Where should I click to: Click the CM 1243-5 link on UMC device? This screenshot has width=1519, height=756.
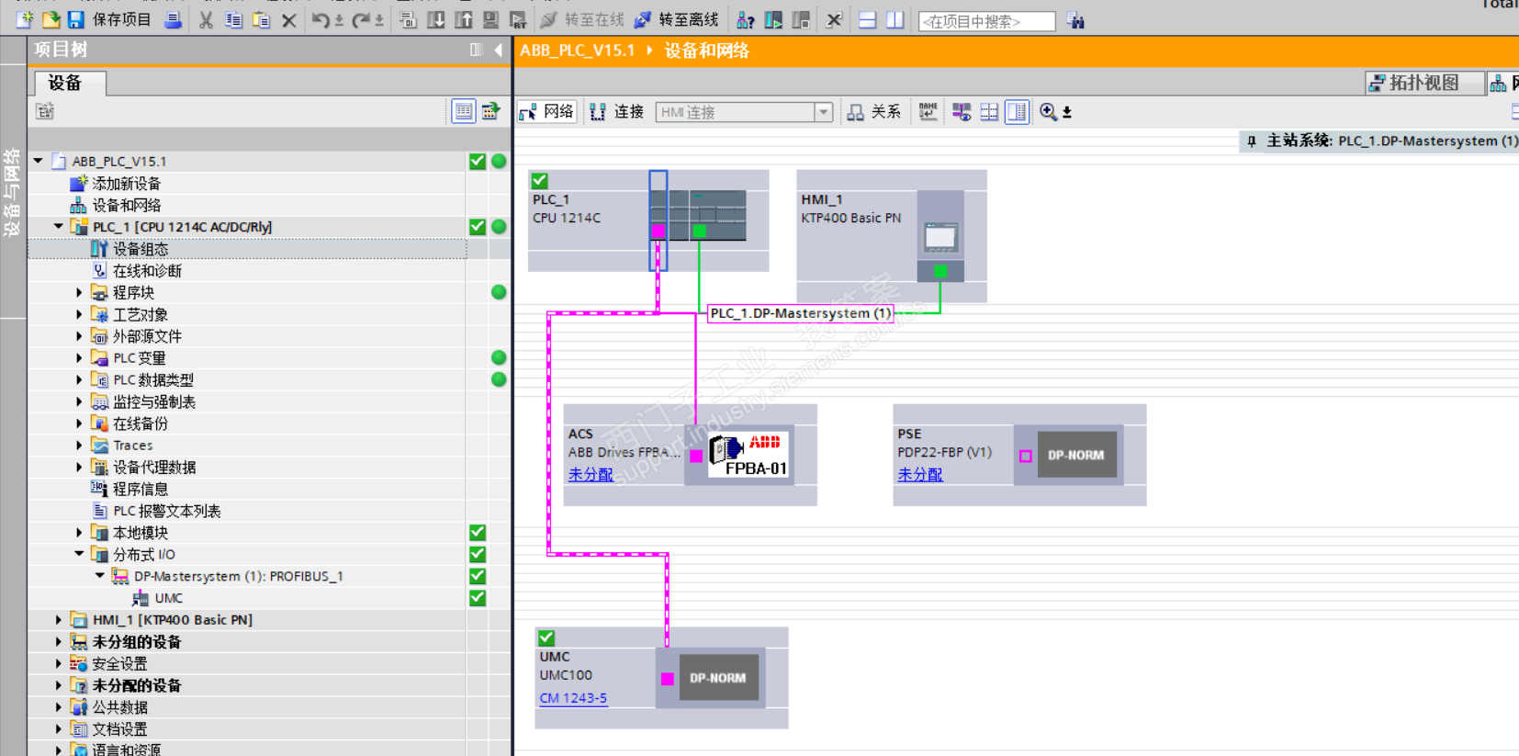pos(573,698)
